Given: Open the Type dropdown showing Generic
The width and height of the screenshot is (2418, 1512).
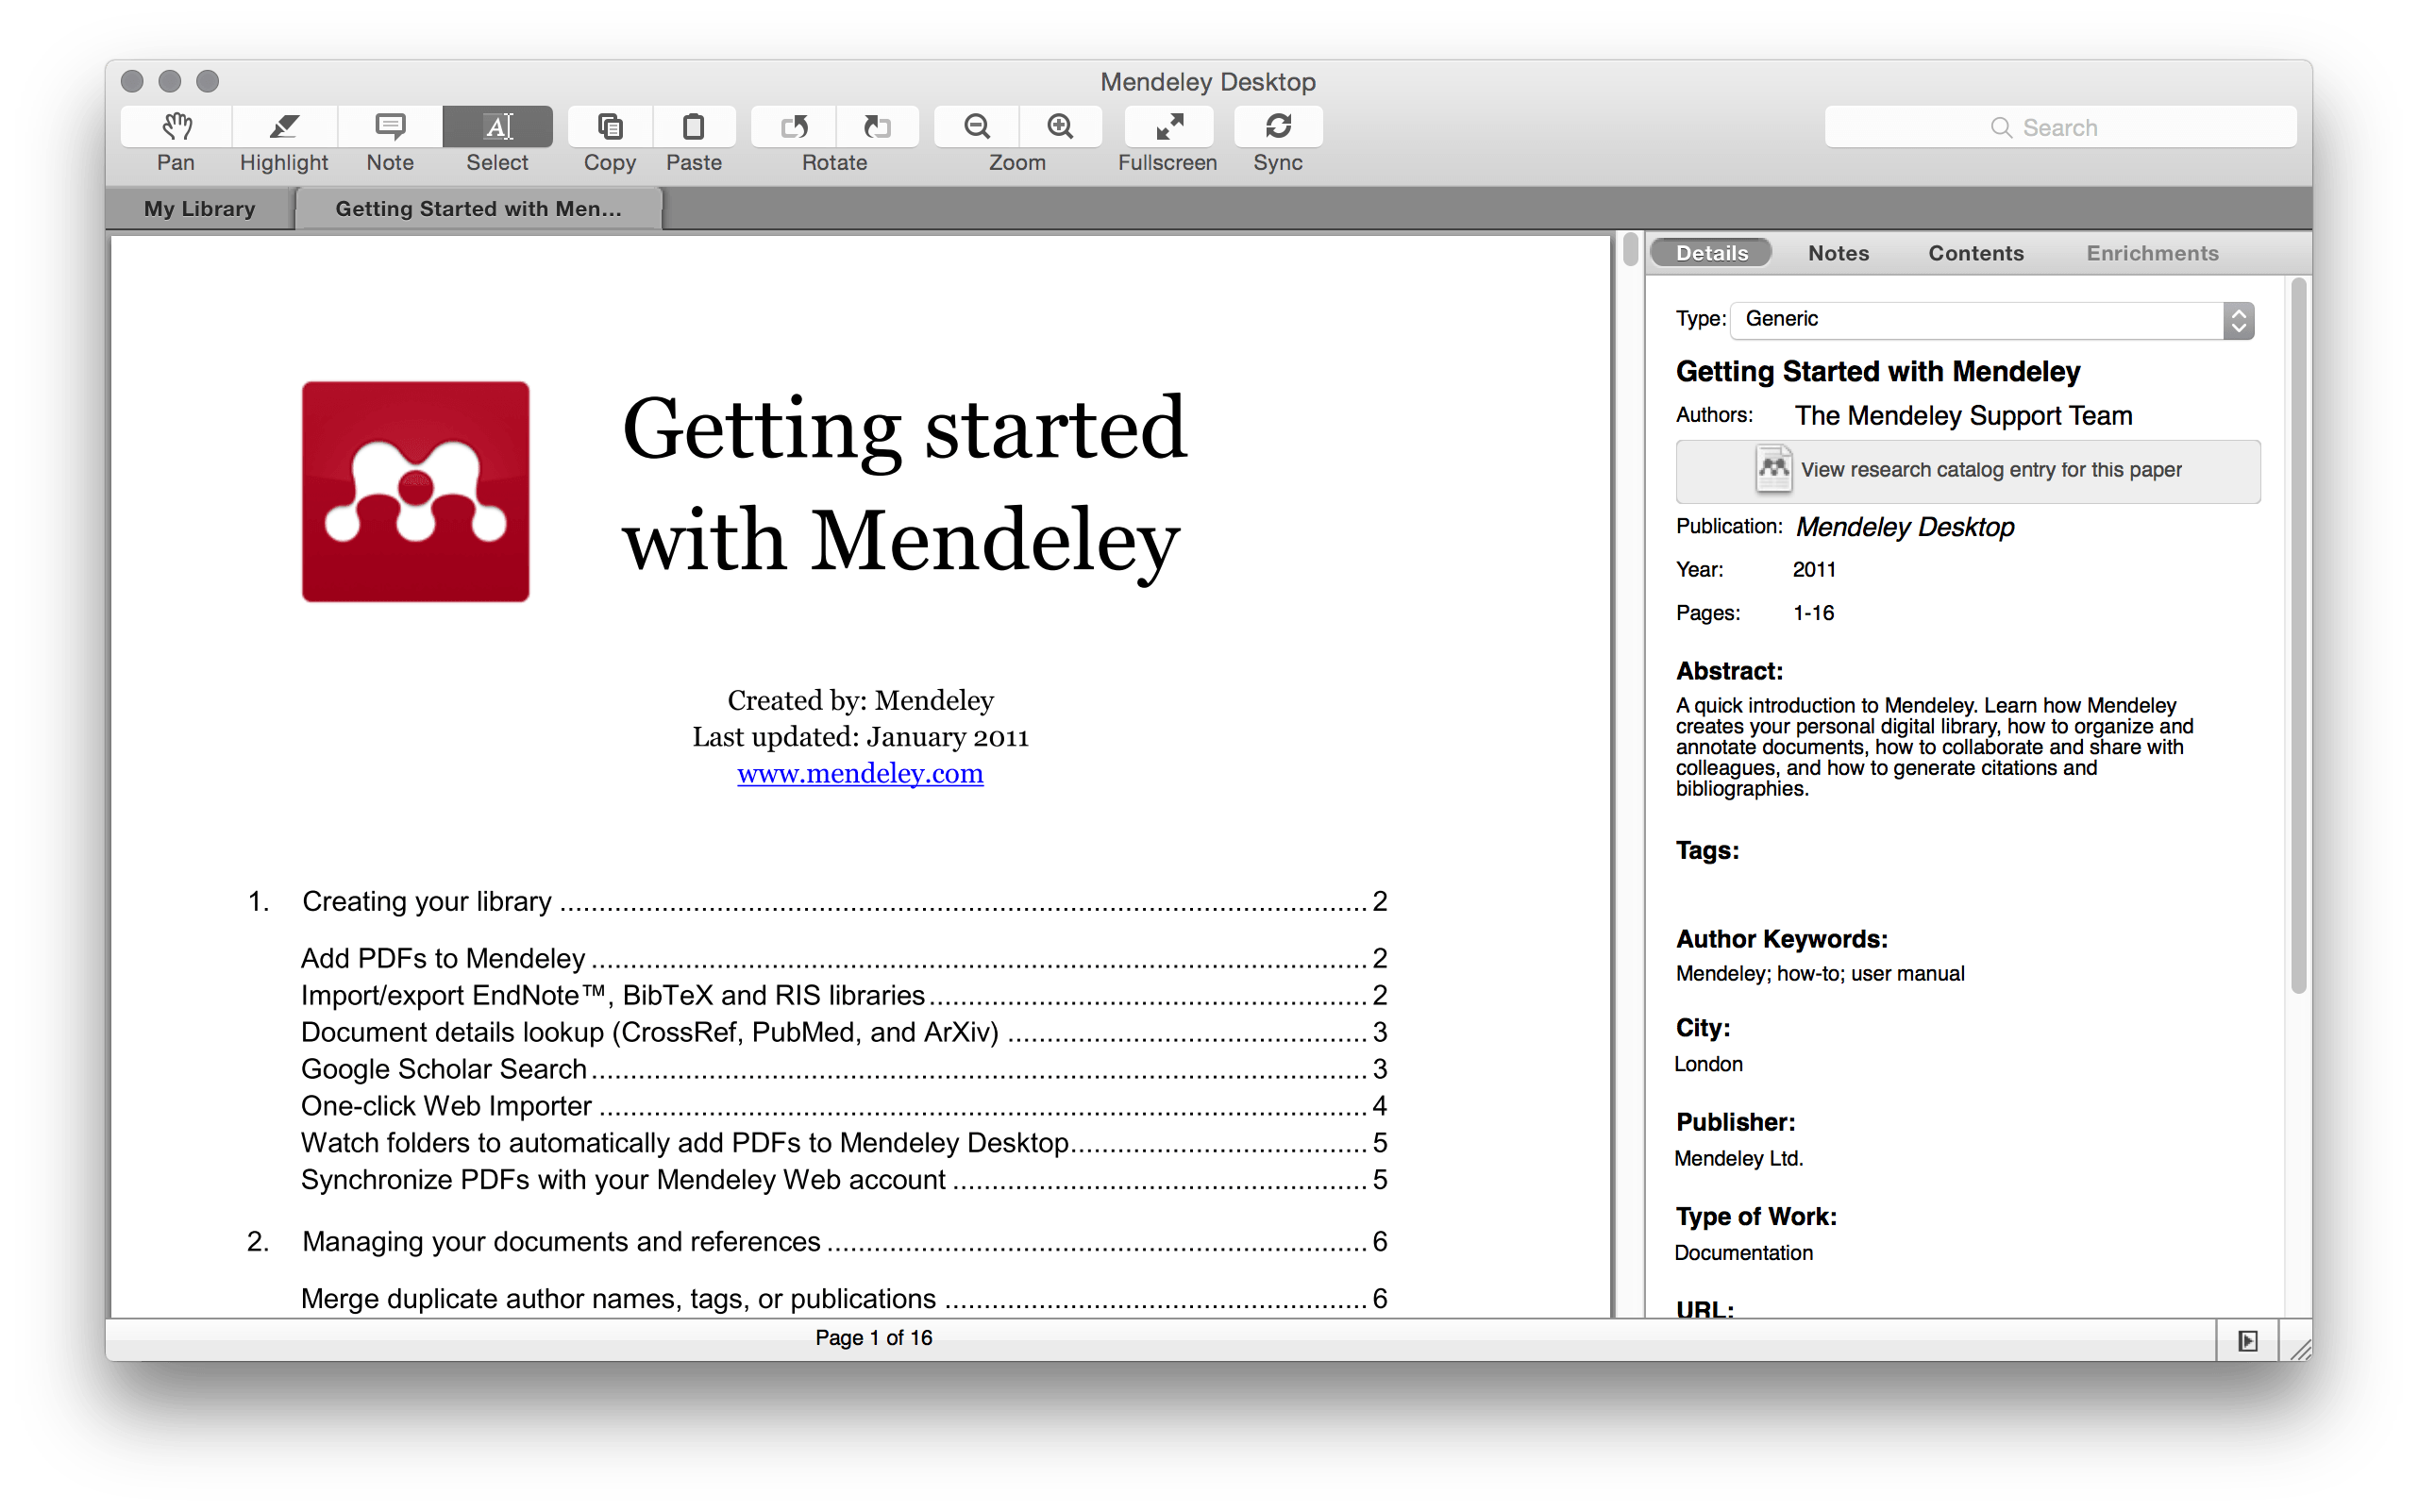Looking at the screenshot, I should (x=1992, y=320).
